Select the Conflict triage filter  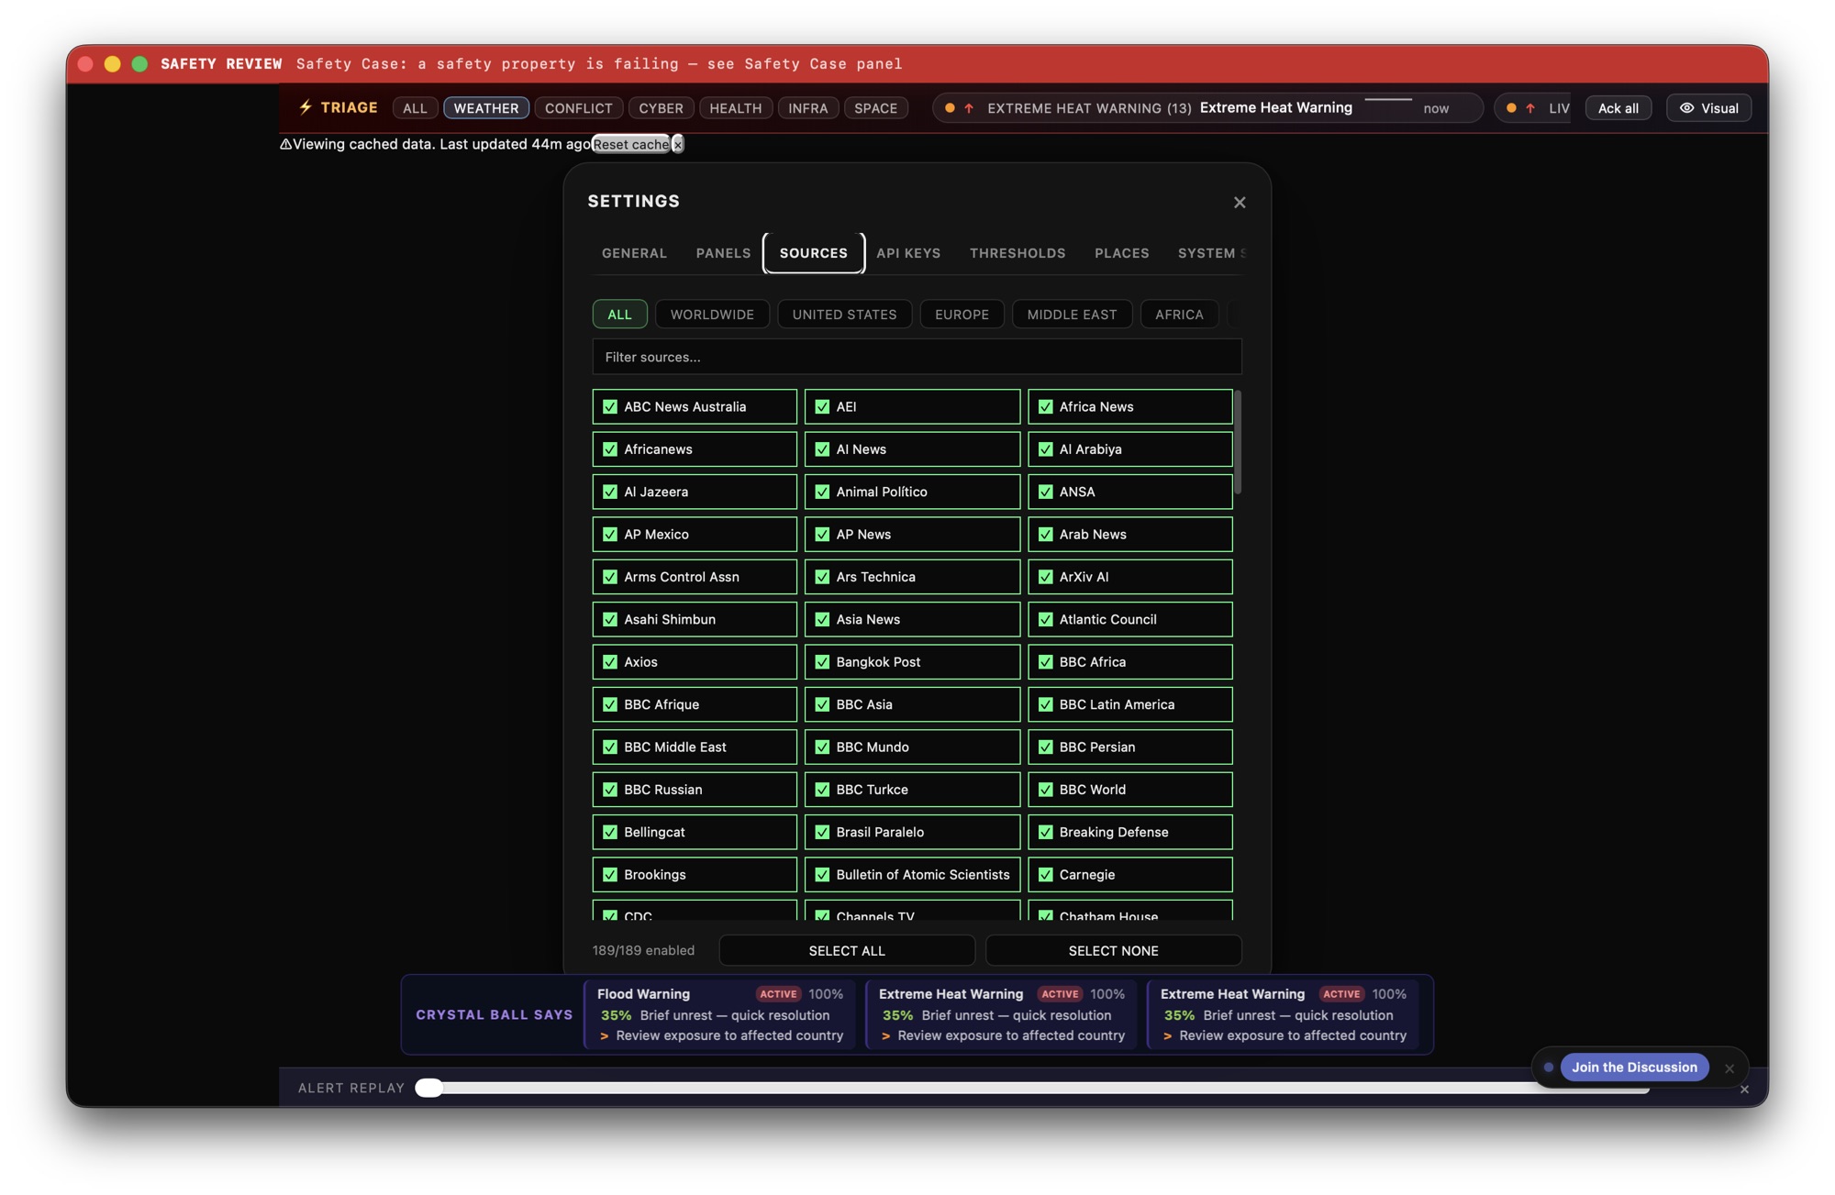[578, 108]
